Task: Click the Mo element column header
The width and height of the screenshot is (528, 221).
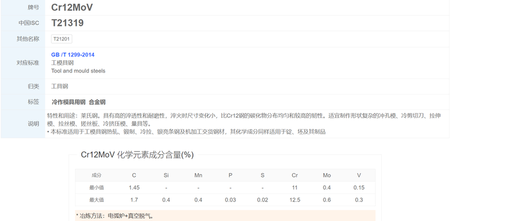Action: coord(327,175)
